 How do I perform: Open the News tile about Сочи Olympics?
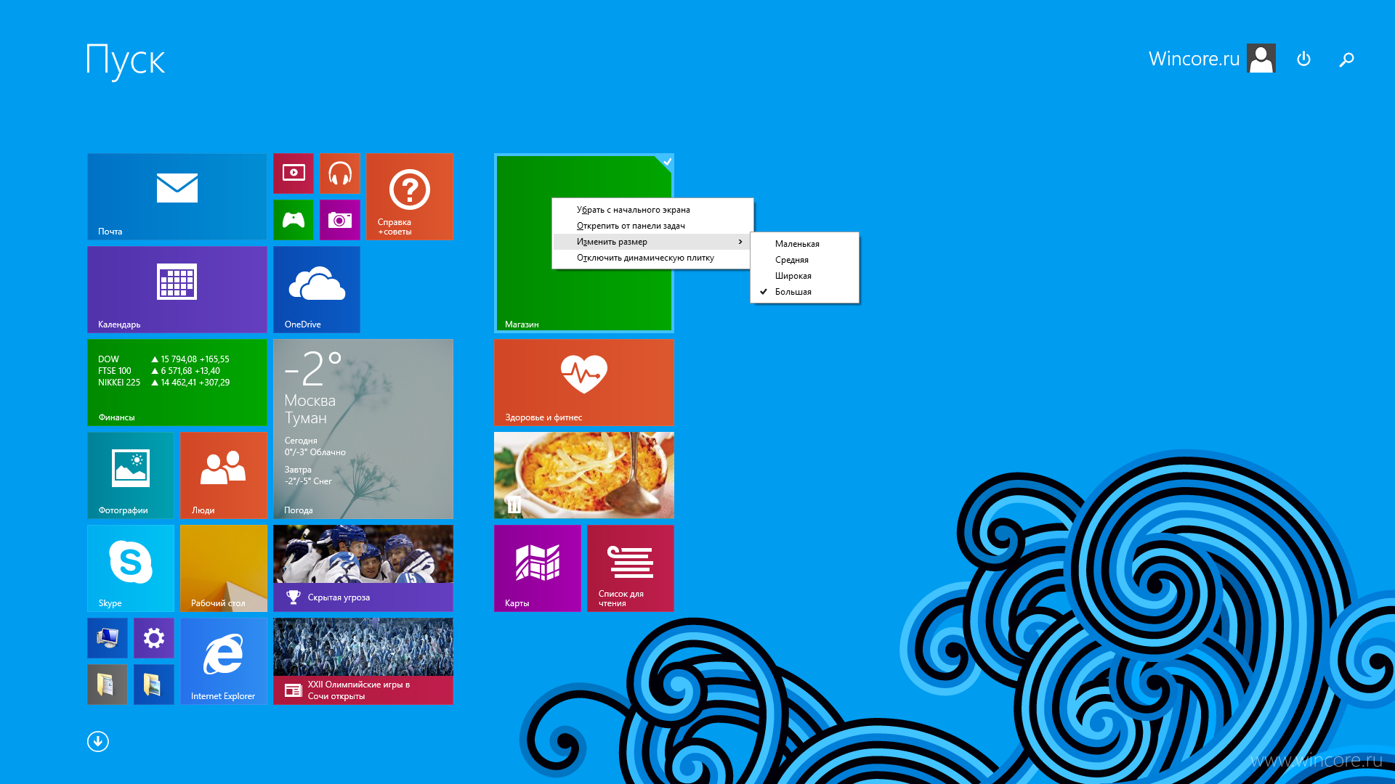(363, 661)
